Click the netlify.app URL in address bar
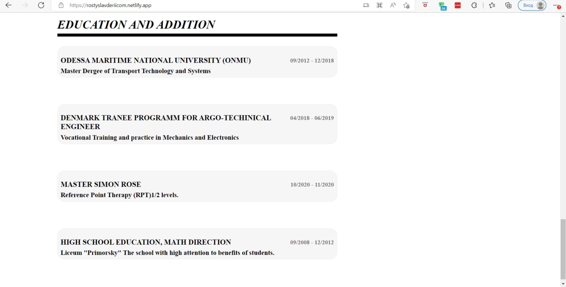 (111, 5)
